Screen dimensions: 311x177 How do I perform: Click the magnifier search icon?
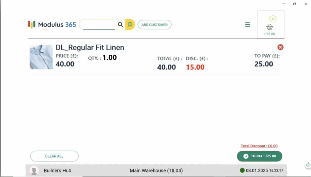[x=120, y=25]
